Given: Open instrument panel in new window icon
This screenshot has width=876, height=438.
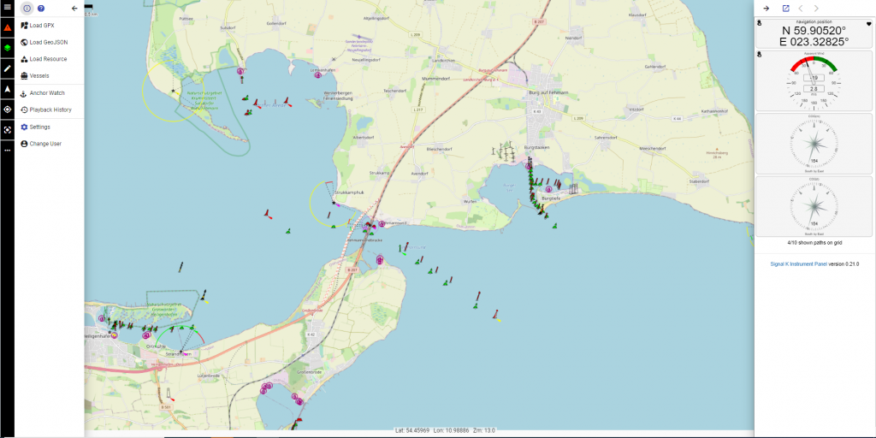Looking at the screenshot, I should point(785,9).
